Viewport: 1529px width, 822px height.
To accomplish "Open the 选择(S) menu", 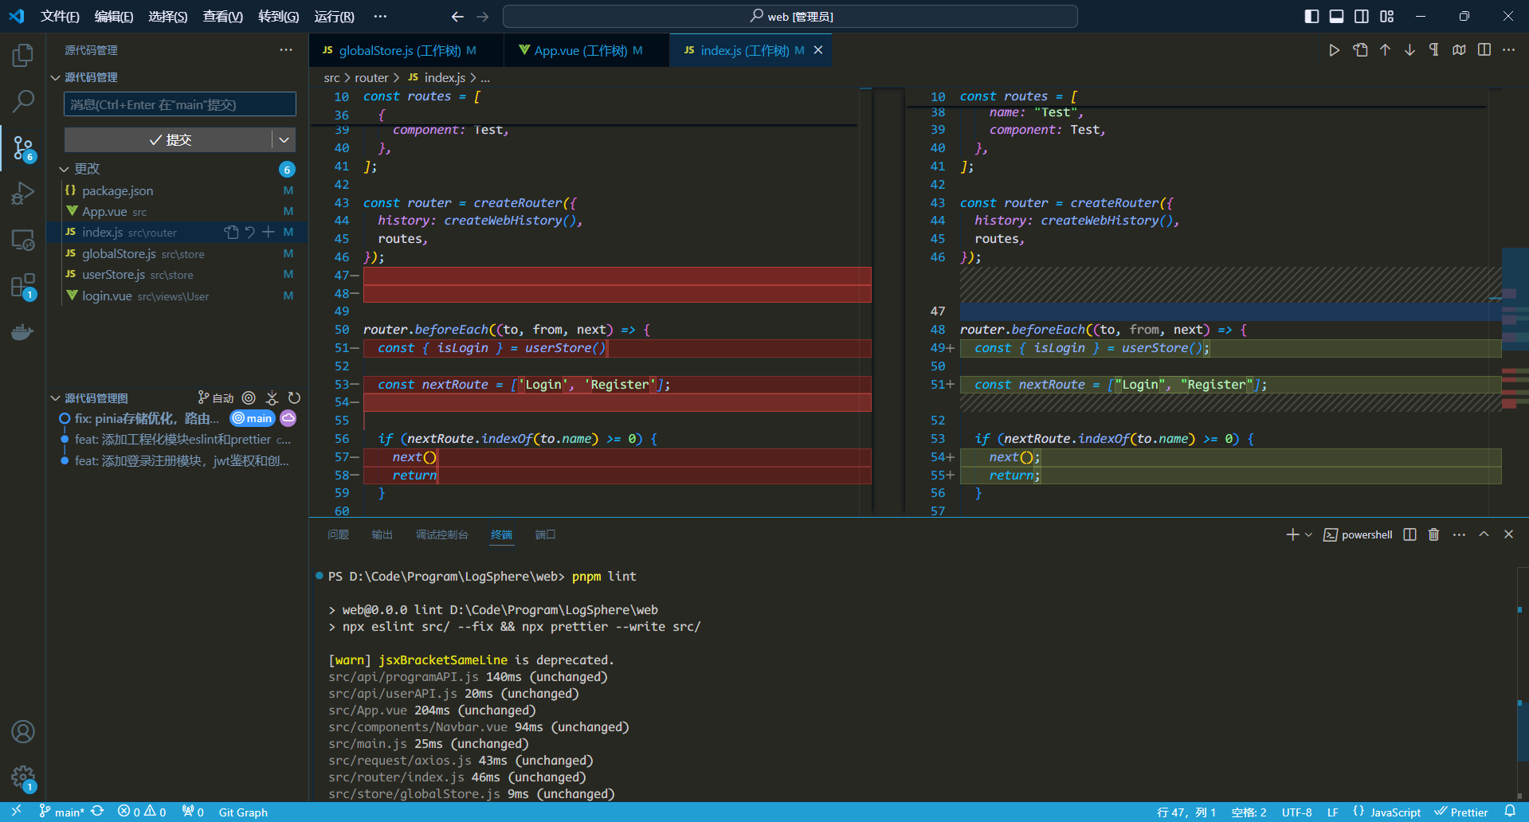I will coord(168,16).
